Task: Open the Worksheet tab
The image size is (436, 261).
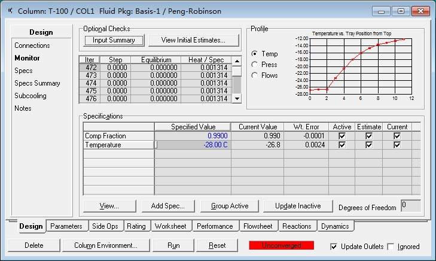Action: (x=170, y=226)
